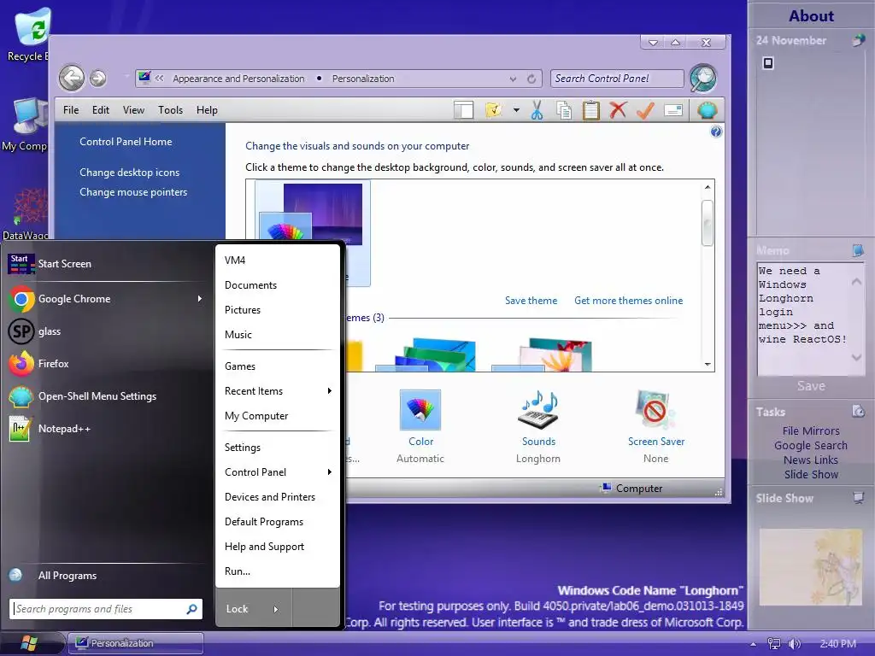
Task: Click the Copy toolbar icon
Action: [x=564, y=110]
